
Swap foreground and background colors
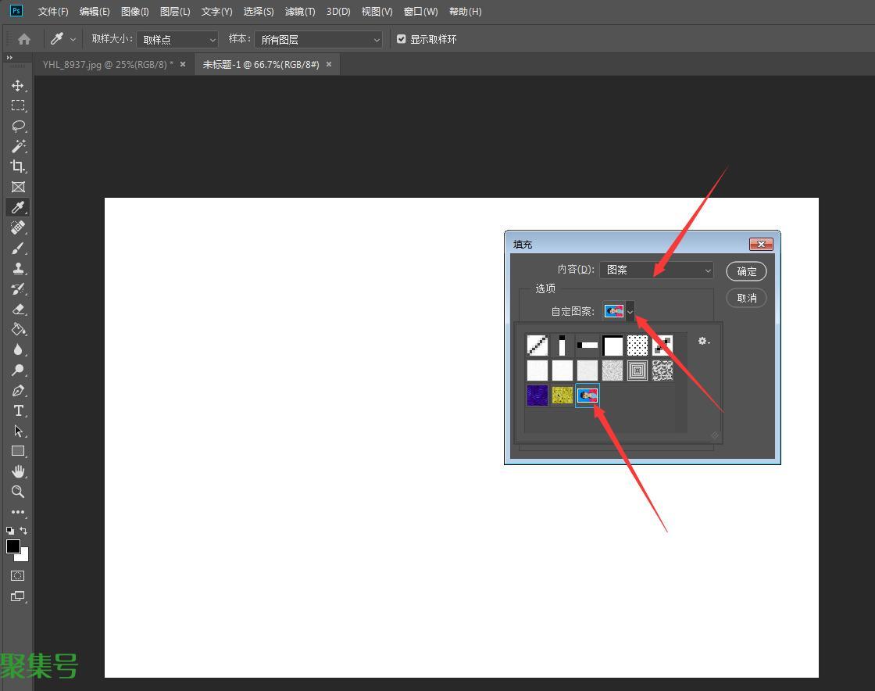(23, 531)
